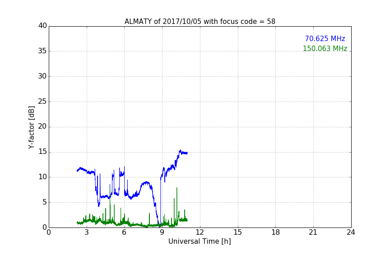Viewport: 390px width, 260px height.
Task: Click the y-axis tick label '30'
Action: (x=42, y=76)
